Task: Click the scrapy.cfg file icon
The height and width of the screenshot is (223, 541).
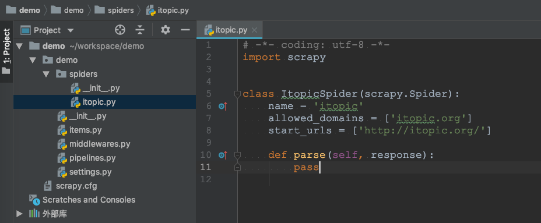Action: [x=48, y=186]
